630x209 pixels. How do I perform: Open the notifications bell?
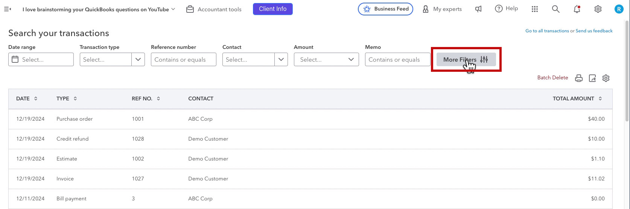[x=577, y=9]
